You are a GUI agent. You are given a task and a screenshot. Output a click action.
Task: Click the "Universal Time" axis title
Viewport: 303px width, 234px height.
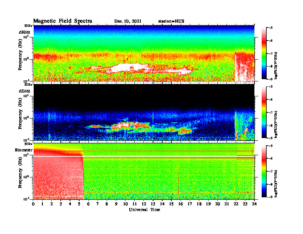[x=144, y=210]
